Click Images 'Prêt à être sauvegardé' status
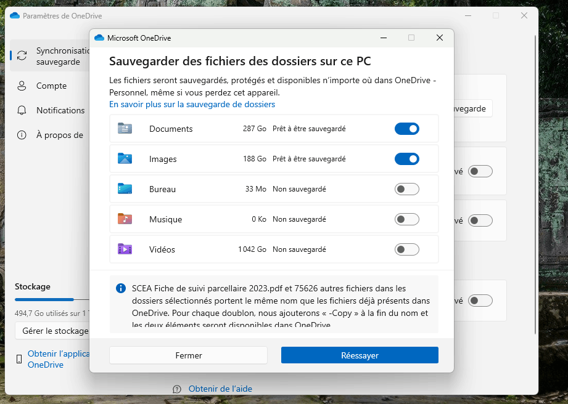The width and height of the screenshot is (568, 404). 309,159
